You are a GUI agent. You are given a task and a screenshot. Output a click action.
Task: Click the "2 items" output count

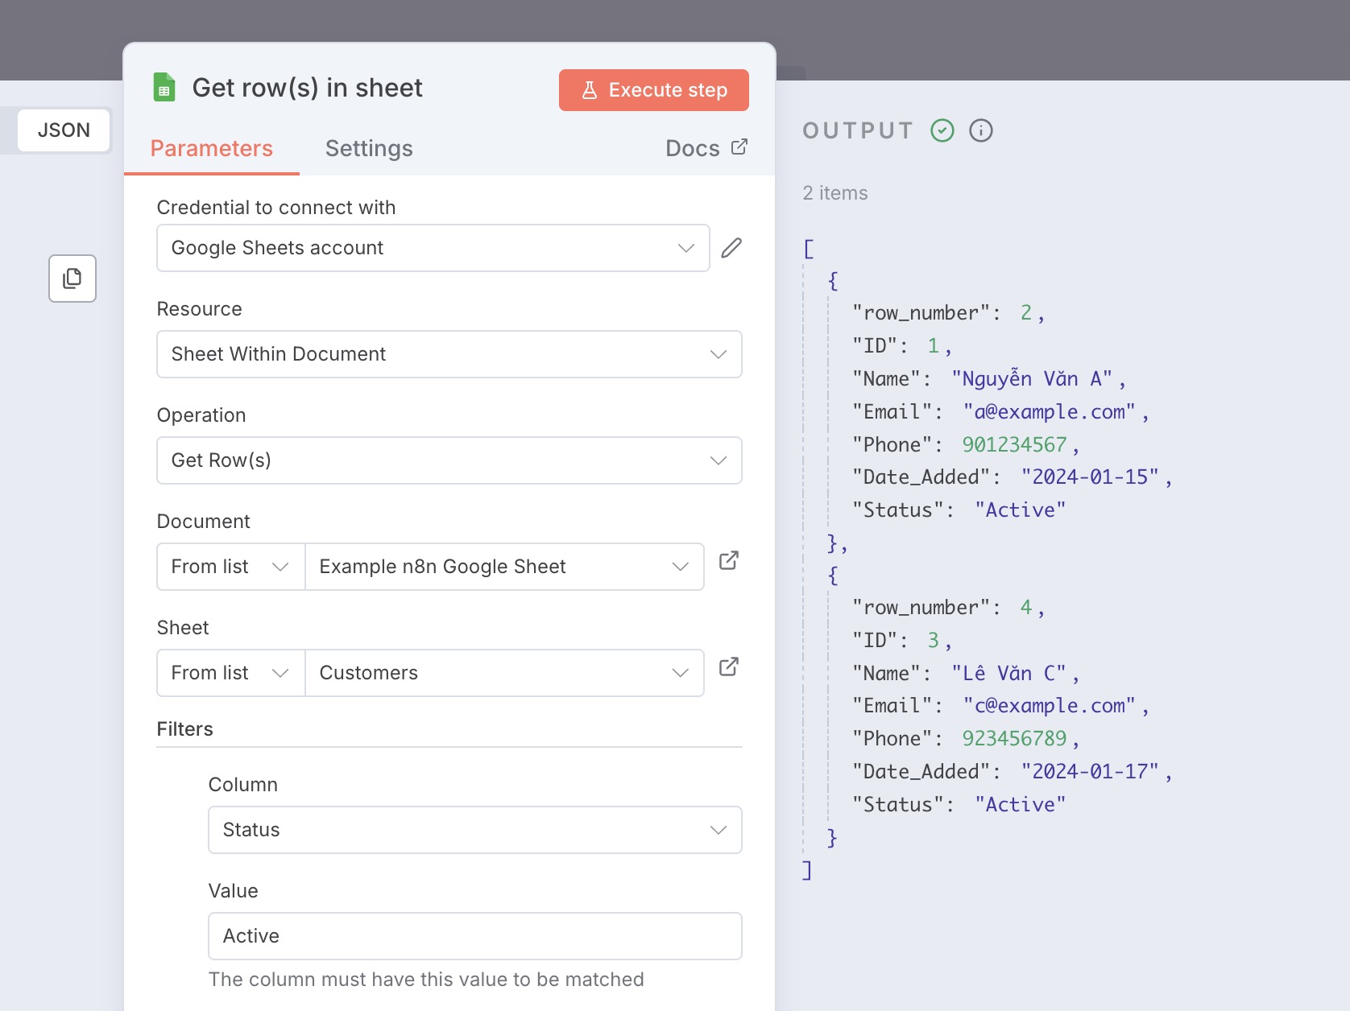(x=835, y=193)
